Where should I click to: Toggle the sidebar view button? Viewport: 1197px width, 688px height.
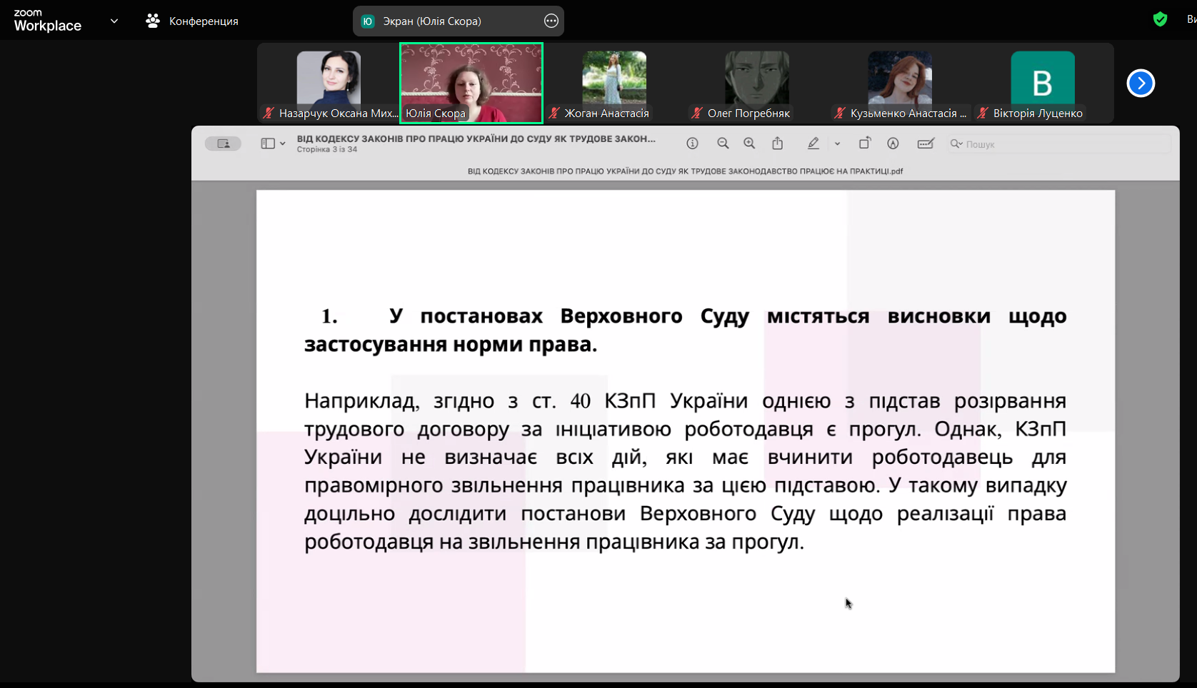(x=268, y=143)
